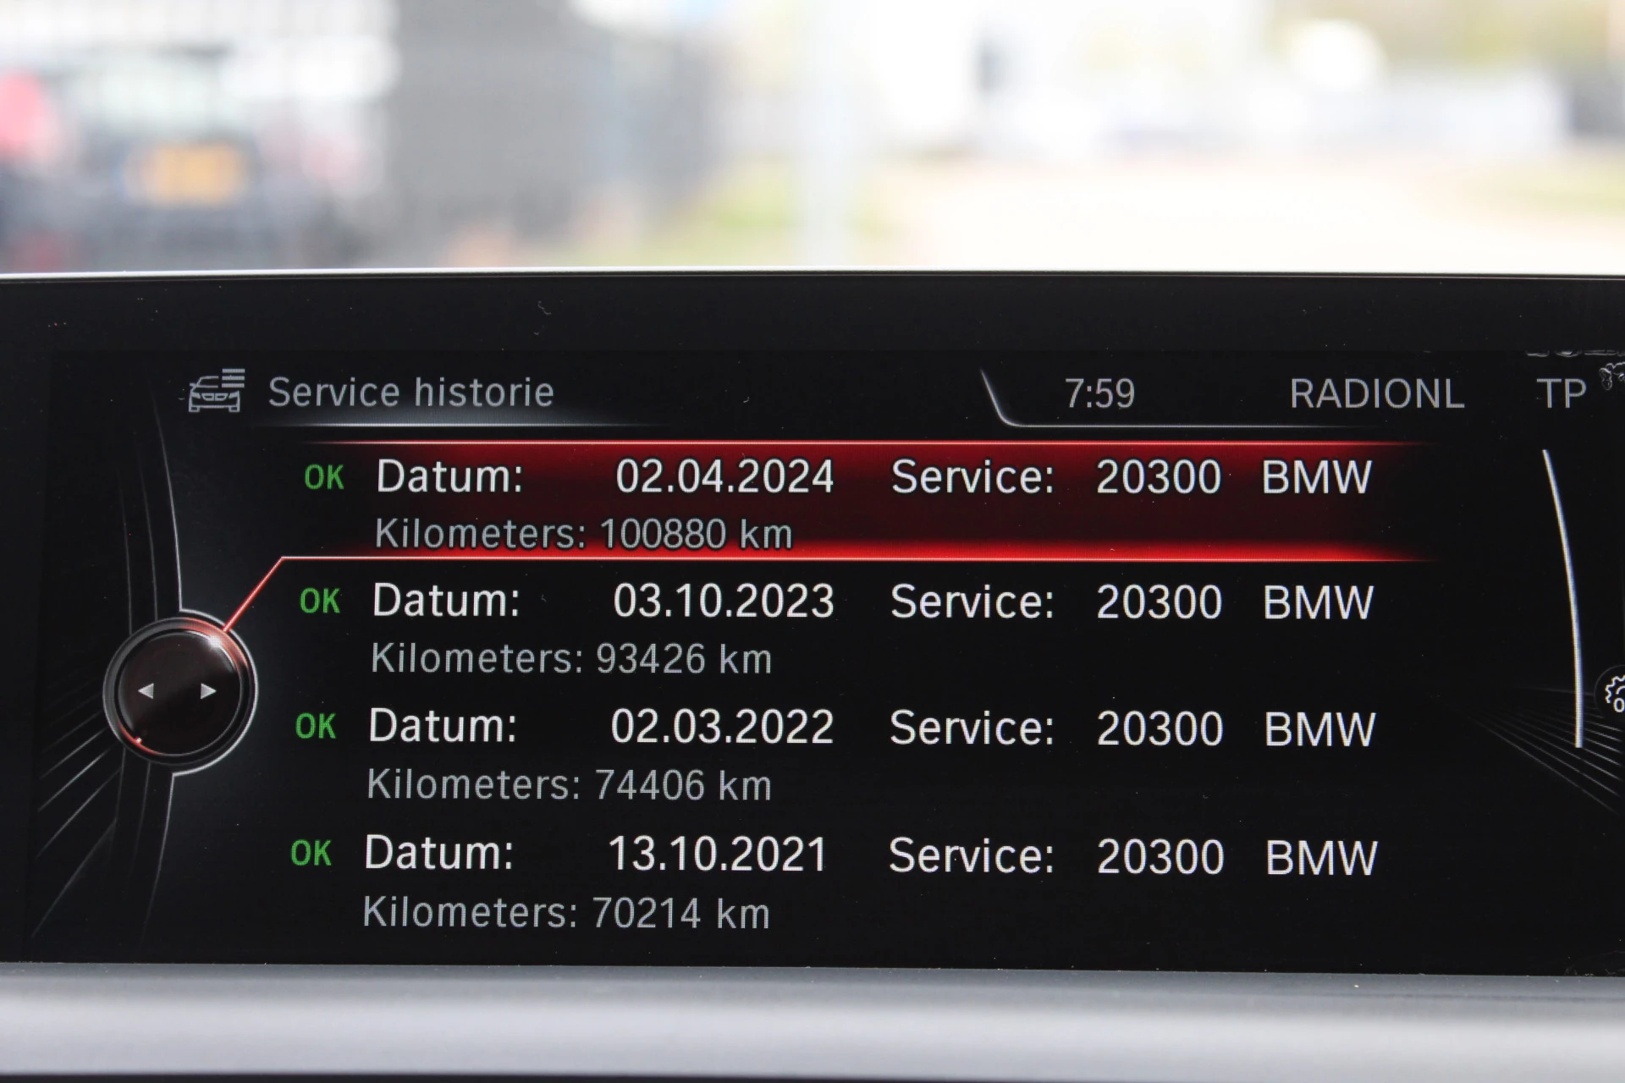The image size is (1625, 1083).
Task: Click the OK status of the 02.04.2024 entry
Action: 324,478
